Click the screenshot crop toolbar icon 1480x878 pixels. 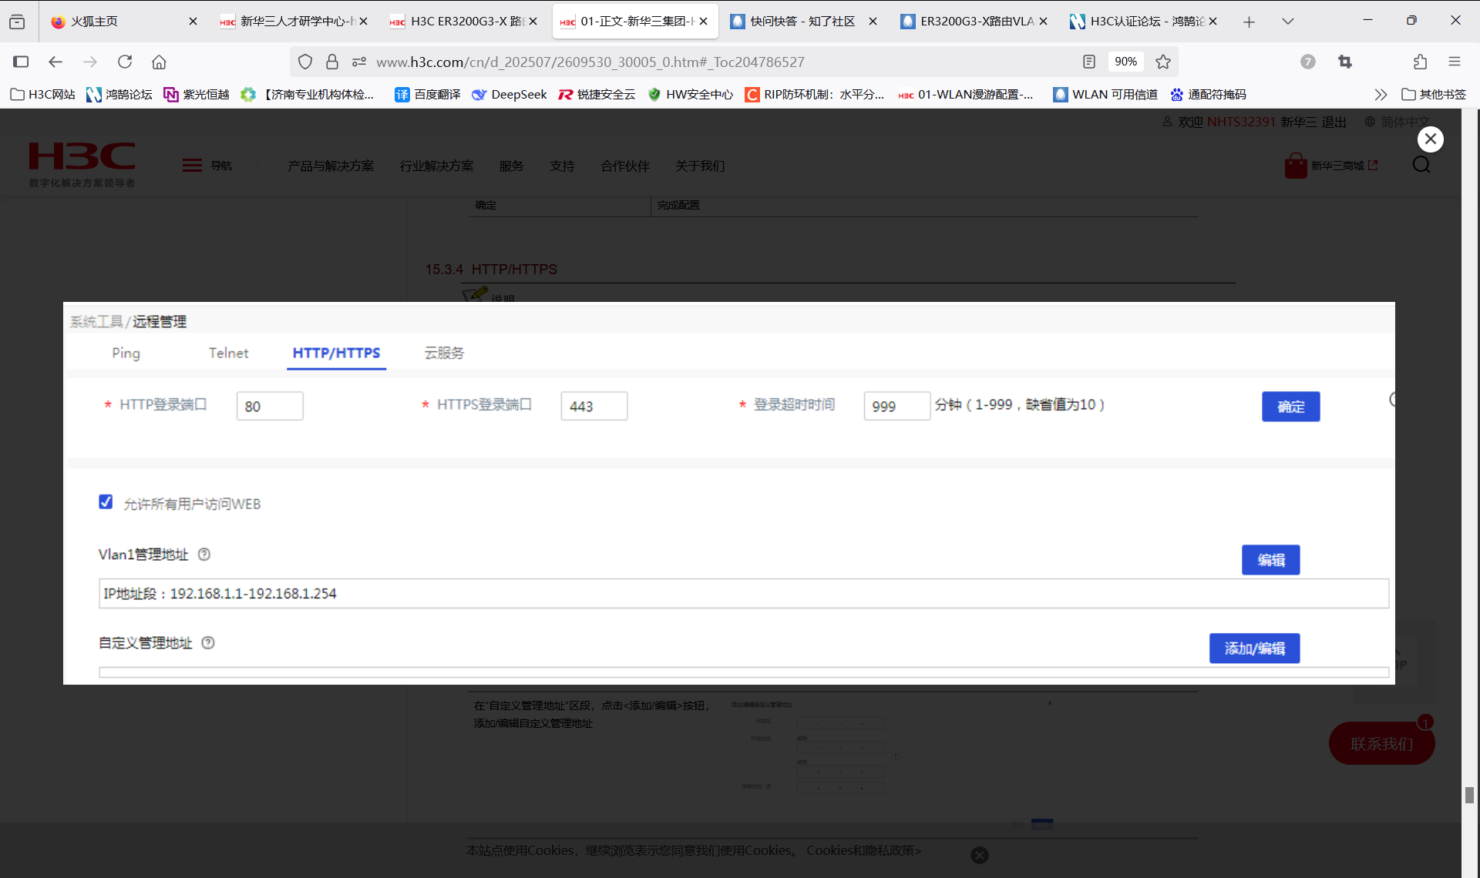click(1345, 62)
